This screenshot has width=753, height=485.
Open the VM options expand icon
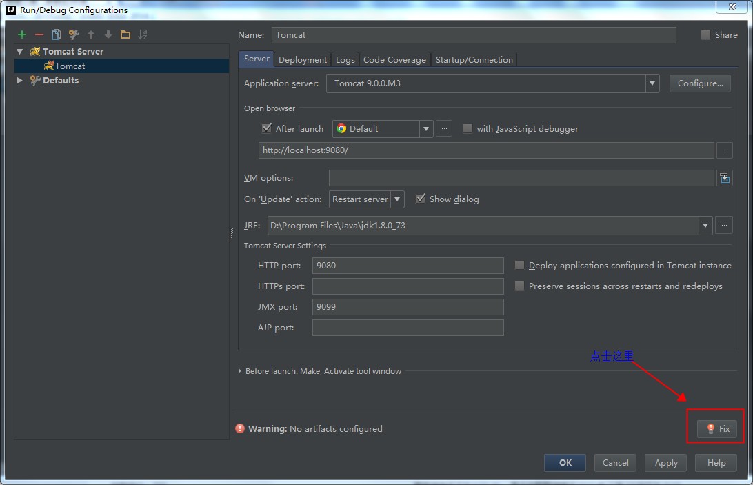point(725,178)
